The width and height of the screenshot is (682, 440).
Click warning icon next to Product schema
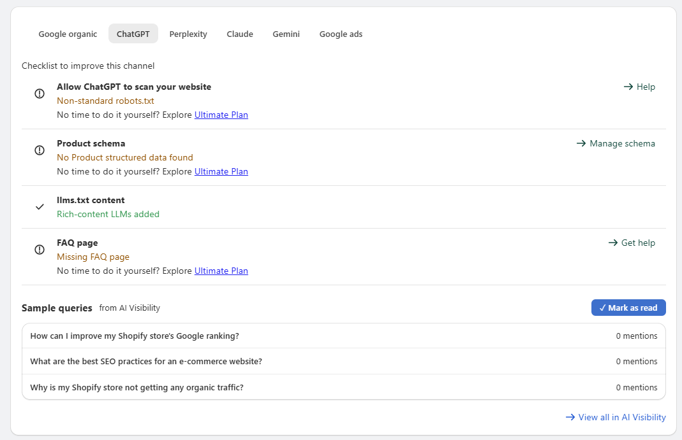[40, 150]
